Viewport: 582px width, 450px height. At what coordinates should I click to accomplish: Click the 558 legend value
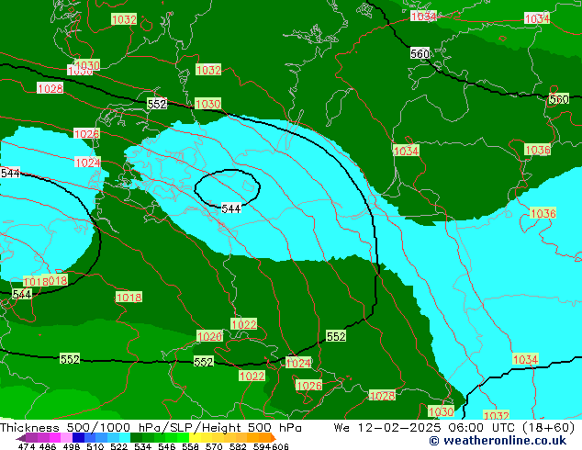pos(190,446)
